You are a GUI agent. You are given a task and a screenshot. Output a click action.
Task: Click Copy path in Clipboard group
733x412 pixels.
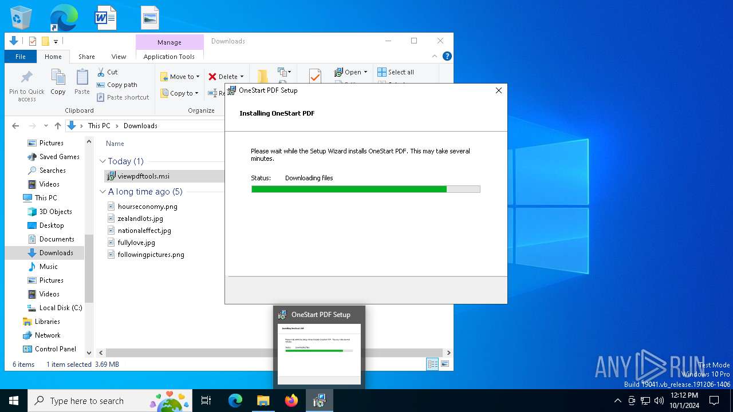pos(117,85)
